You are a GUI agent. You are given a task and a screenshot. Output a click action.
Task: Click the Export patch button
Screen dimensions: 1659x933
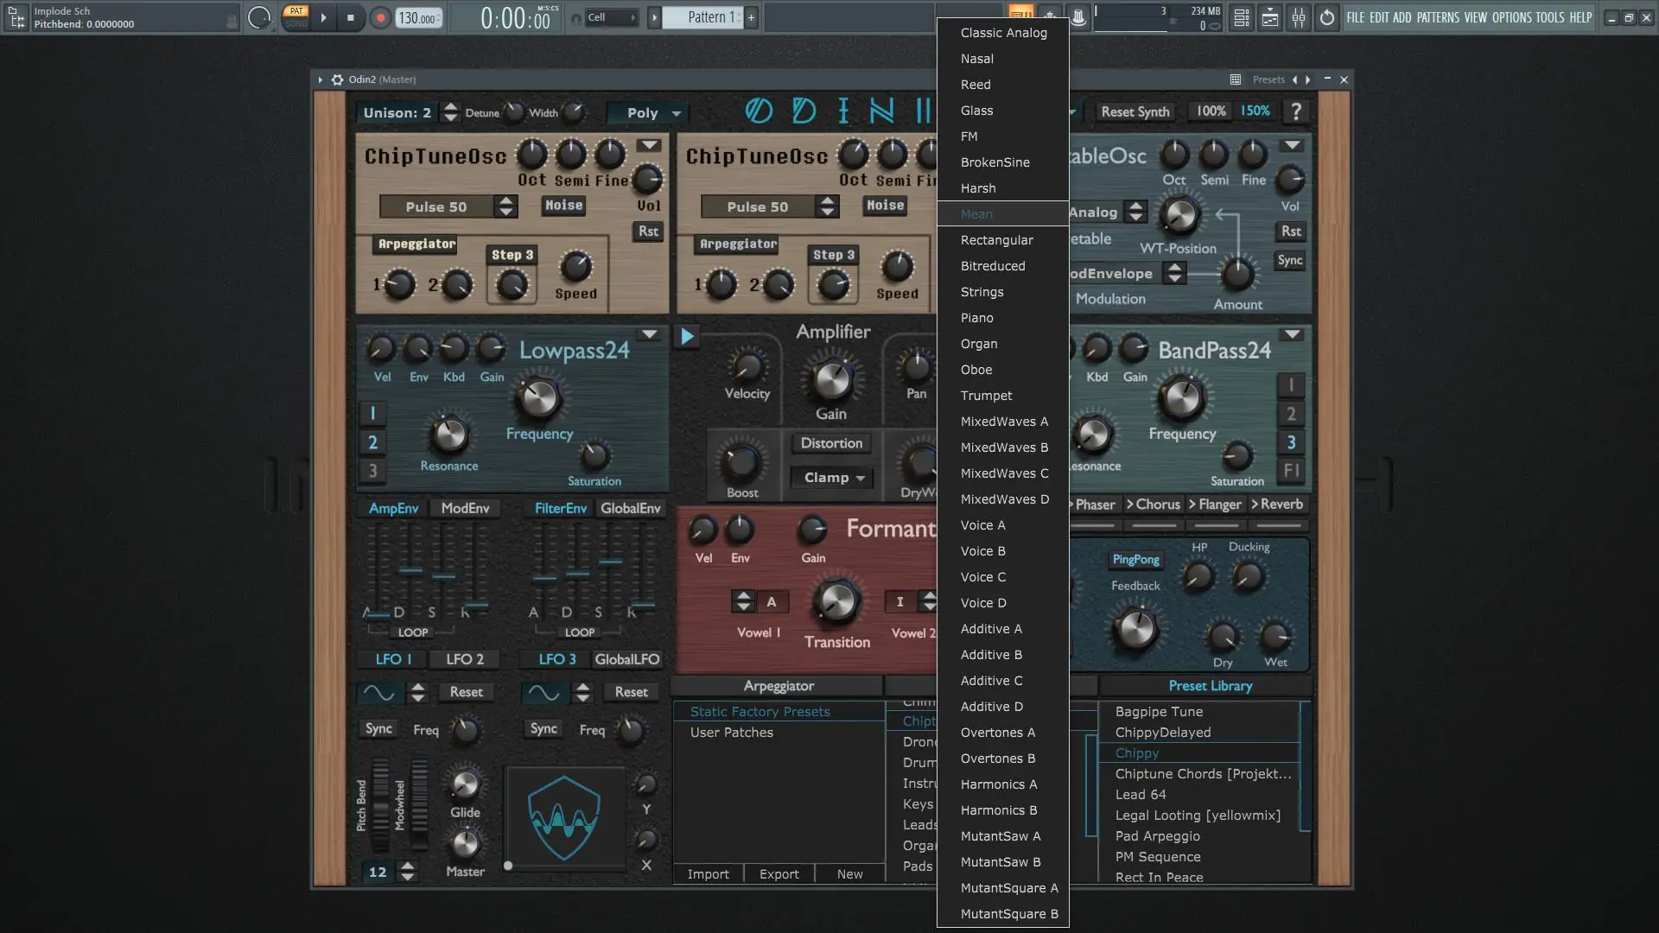pos(779,874)
